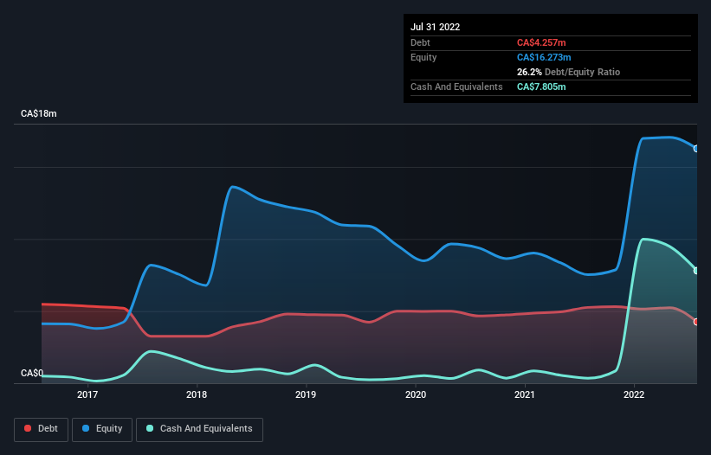
Task: Click the CA$4.257m debt value
Action: pos(541,42)
